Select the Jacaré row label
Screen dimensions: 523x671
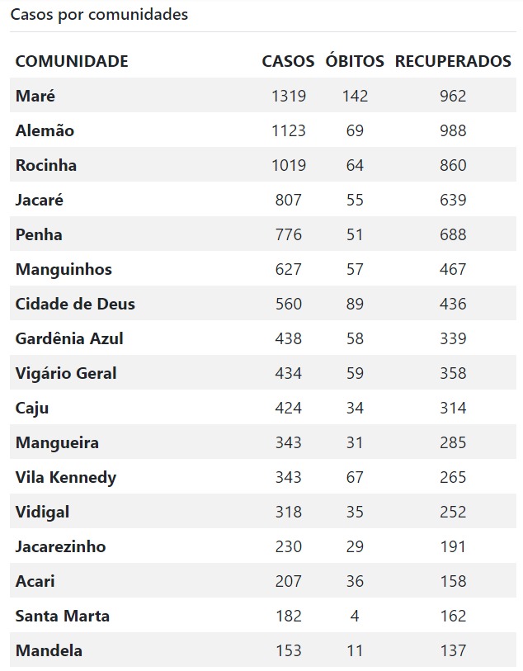(40, 200)
